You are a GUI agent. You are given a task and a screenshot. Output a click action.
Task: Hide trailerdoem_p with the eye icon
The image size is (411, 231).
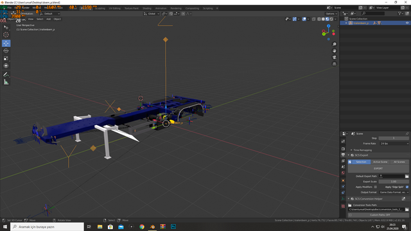(407, 23)
